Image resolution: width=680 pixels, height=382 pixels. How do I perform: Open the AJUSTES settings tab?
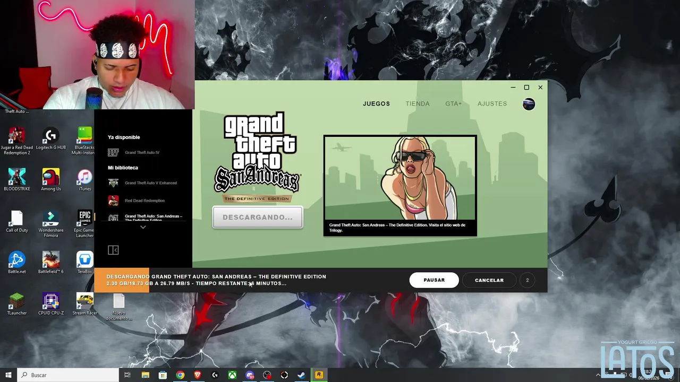[492, 103]
